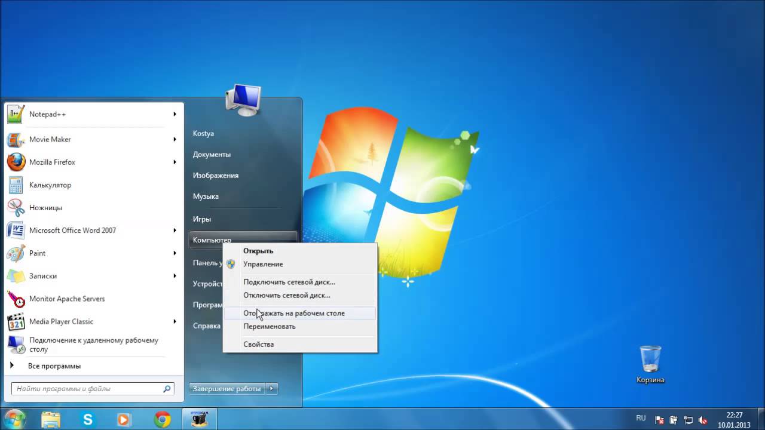
Task: Launch Movie Maker icon
Action: 16,139
